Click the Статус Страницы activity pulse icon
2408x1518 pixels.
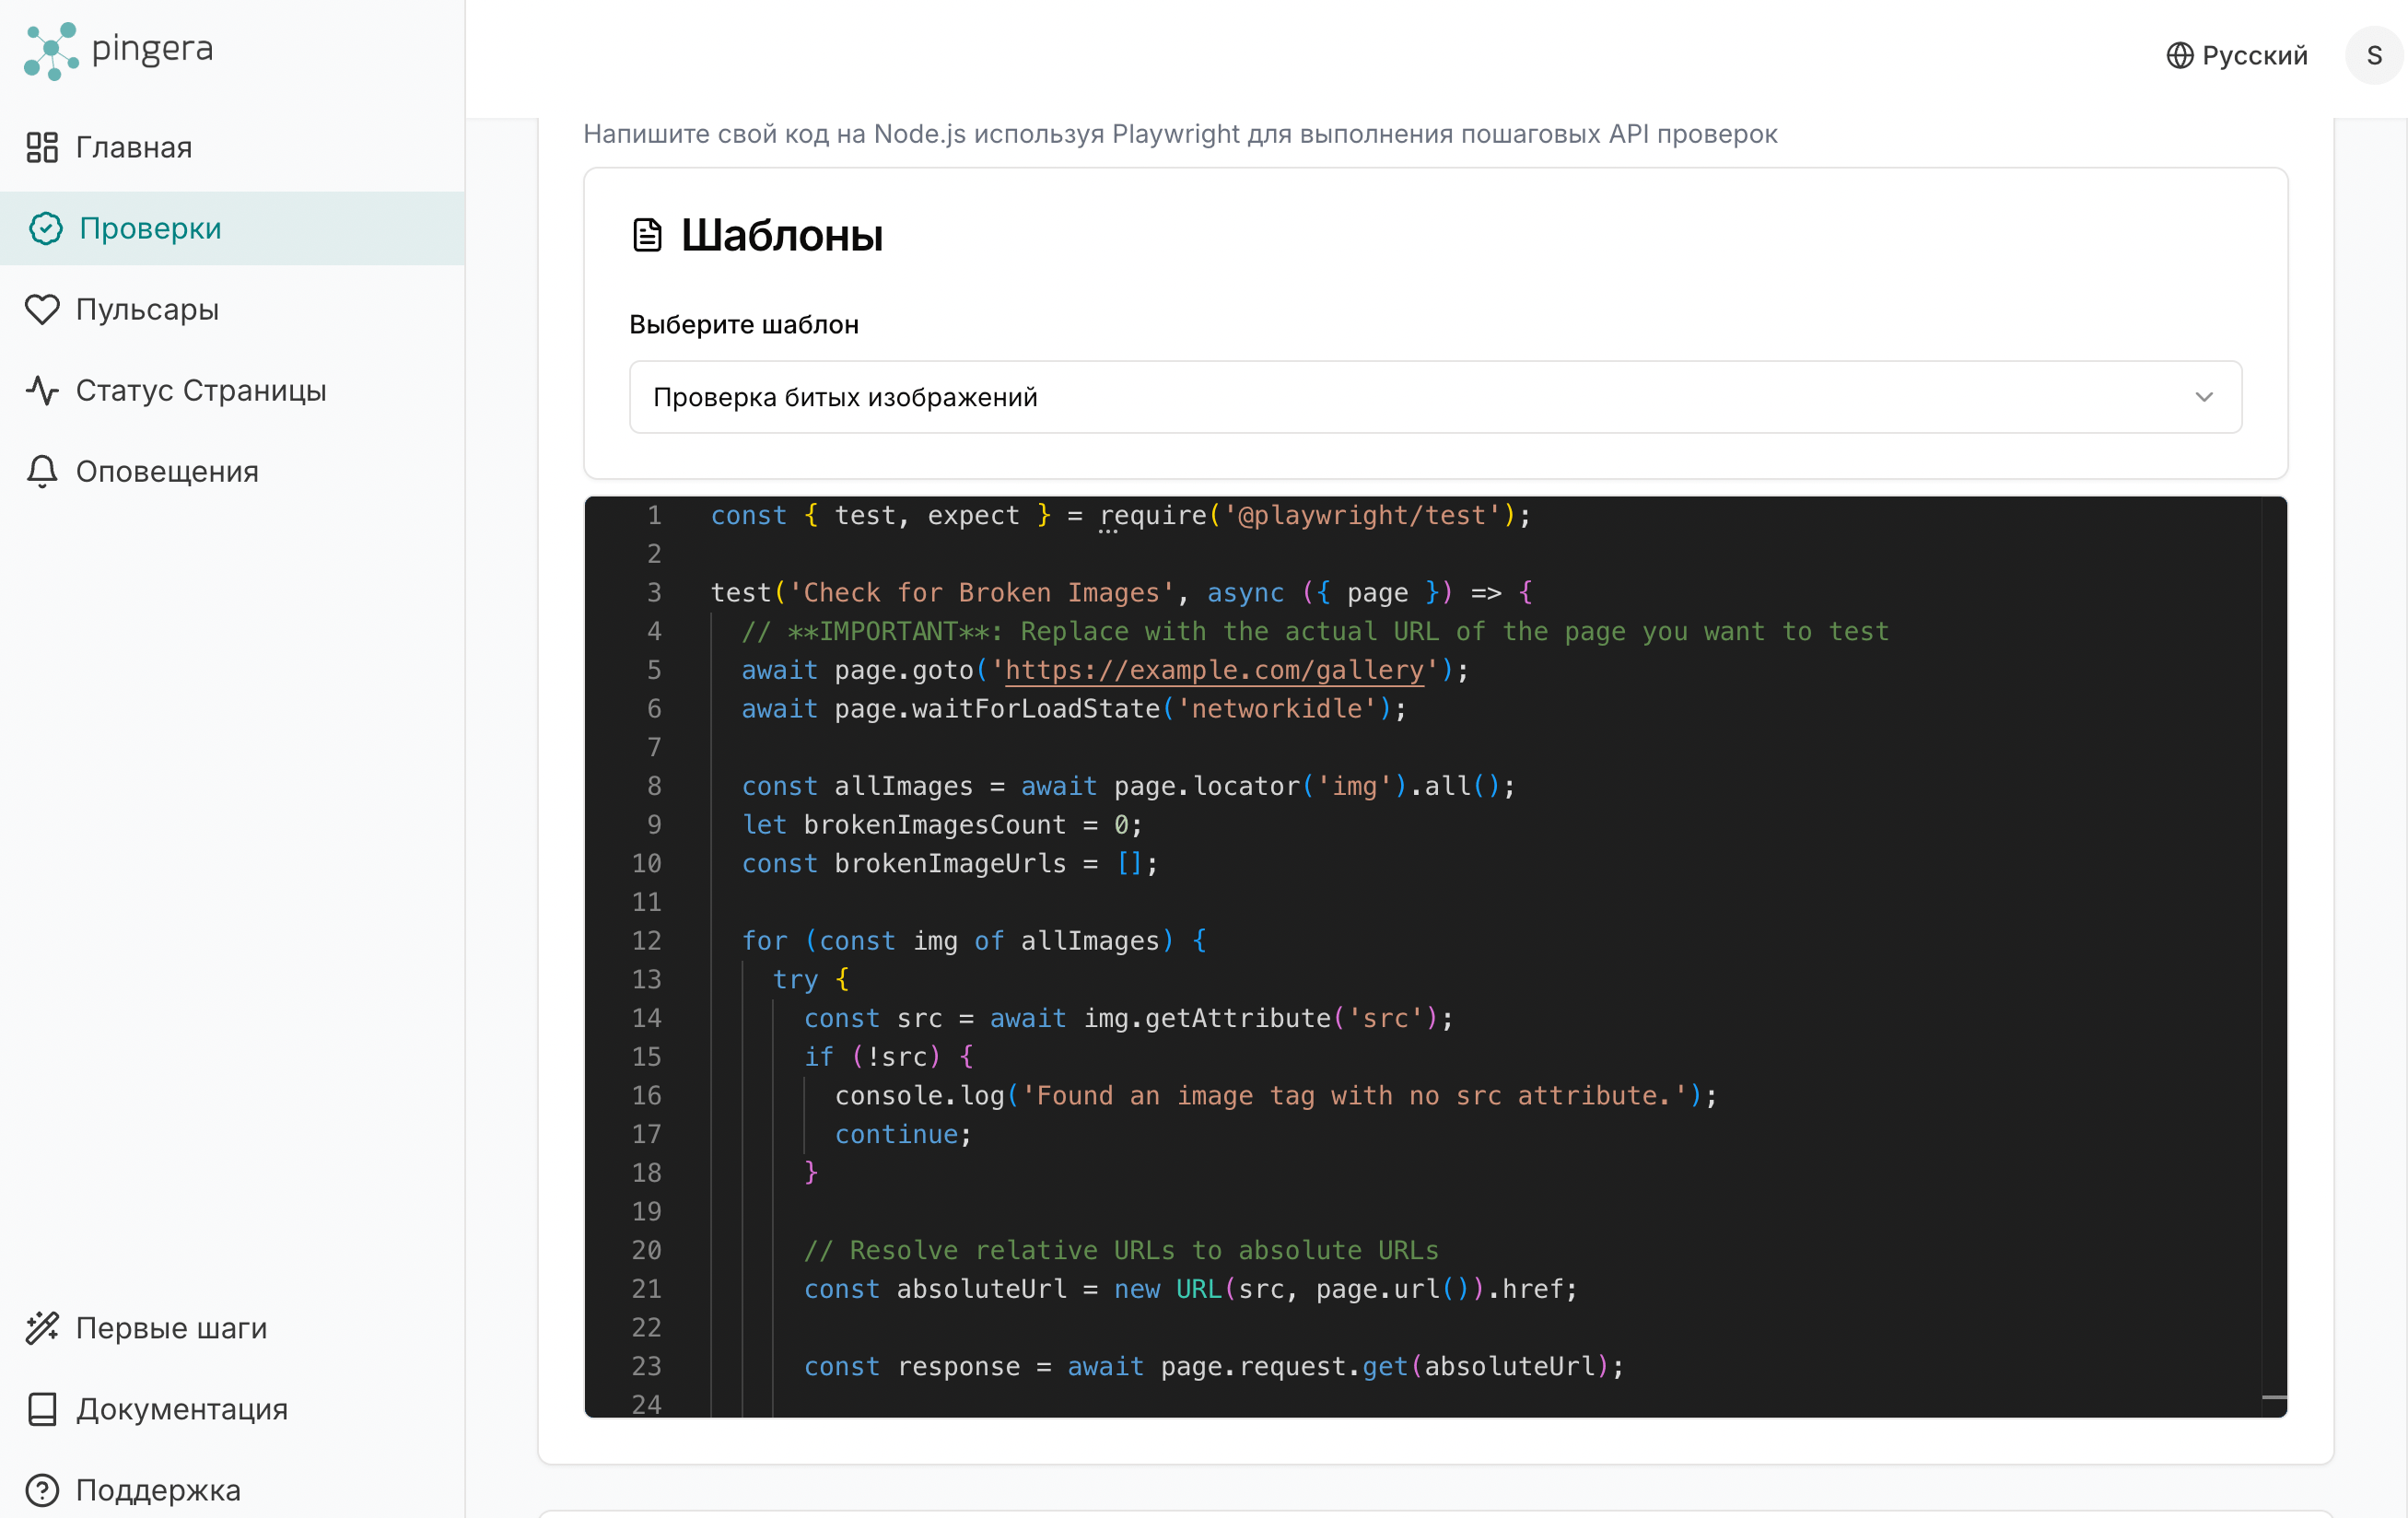[42, 390]
